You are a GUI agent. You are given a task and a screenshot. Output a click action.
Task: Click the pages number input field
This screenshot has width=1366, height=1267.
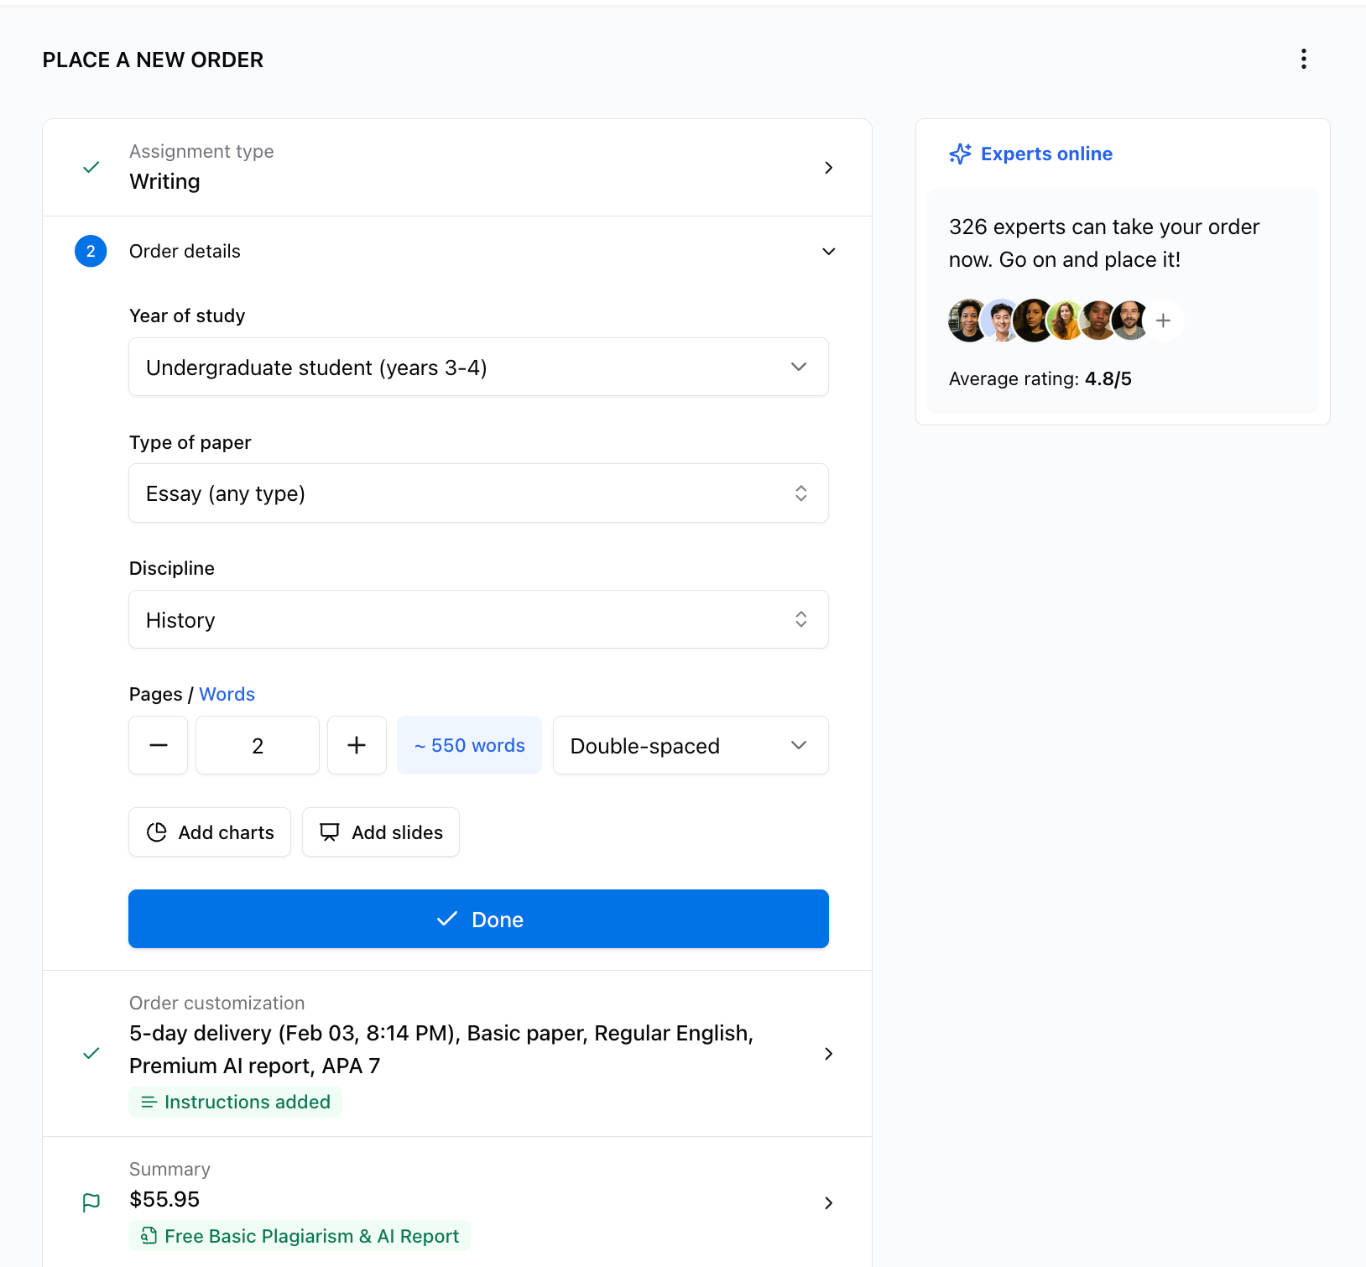click(x=258, y=745)
